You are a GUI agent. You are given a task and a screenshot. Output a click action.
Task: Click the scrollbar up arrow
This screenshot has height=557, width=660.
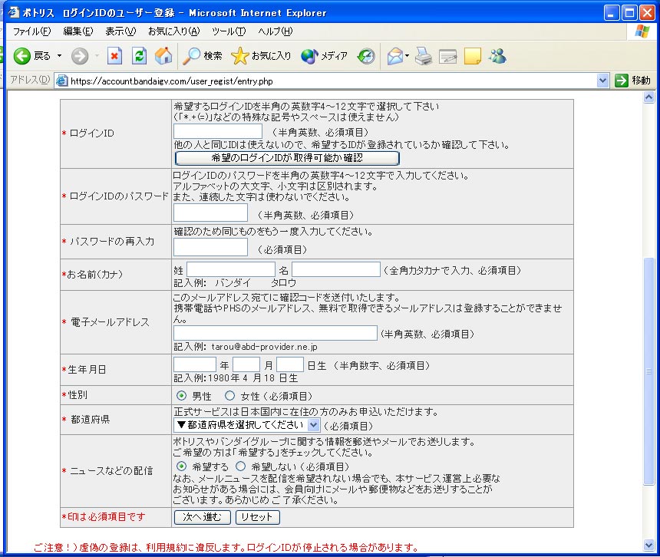coord(648,97)
